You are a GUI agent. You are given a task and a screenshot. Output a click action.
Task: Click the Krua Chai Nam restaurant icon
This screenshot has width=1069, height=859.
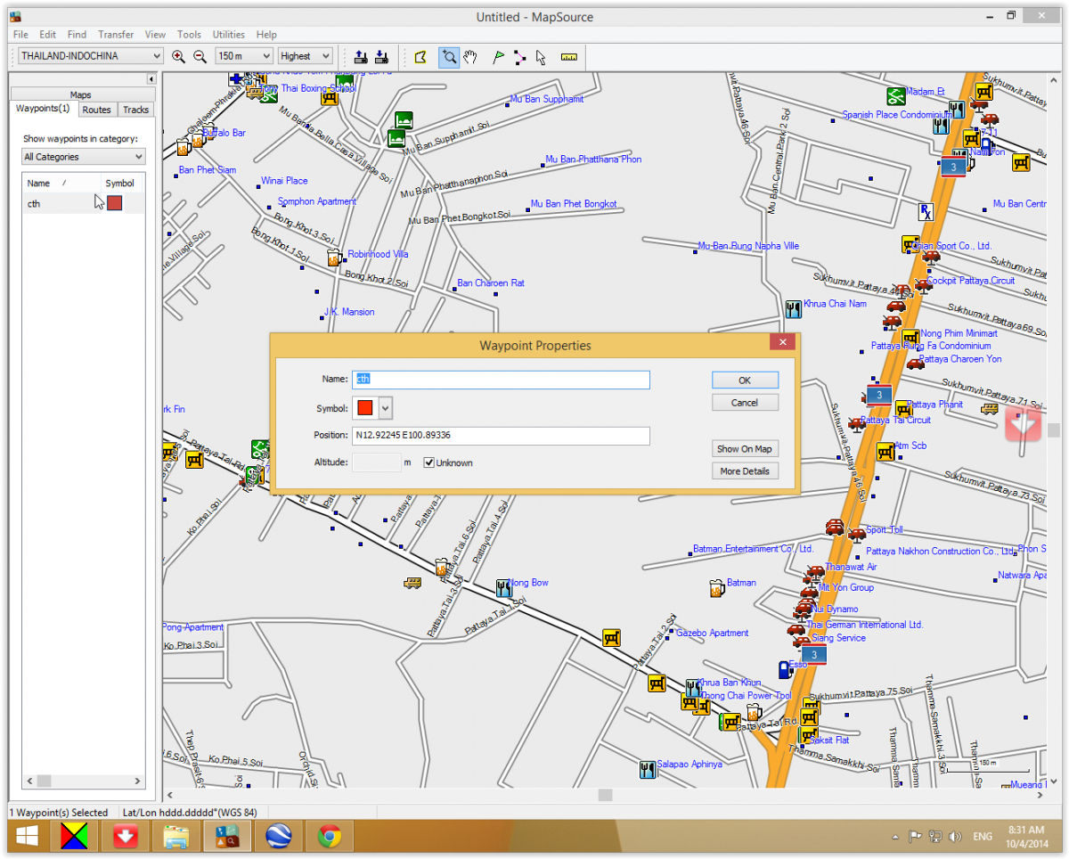(793, 308)
